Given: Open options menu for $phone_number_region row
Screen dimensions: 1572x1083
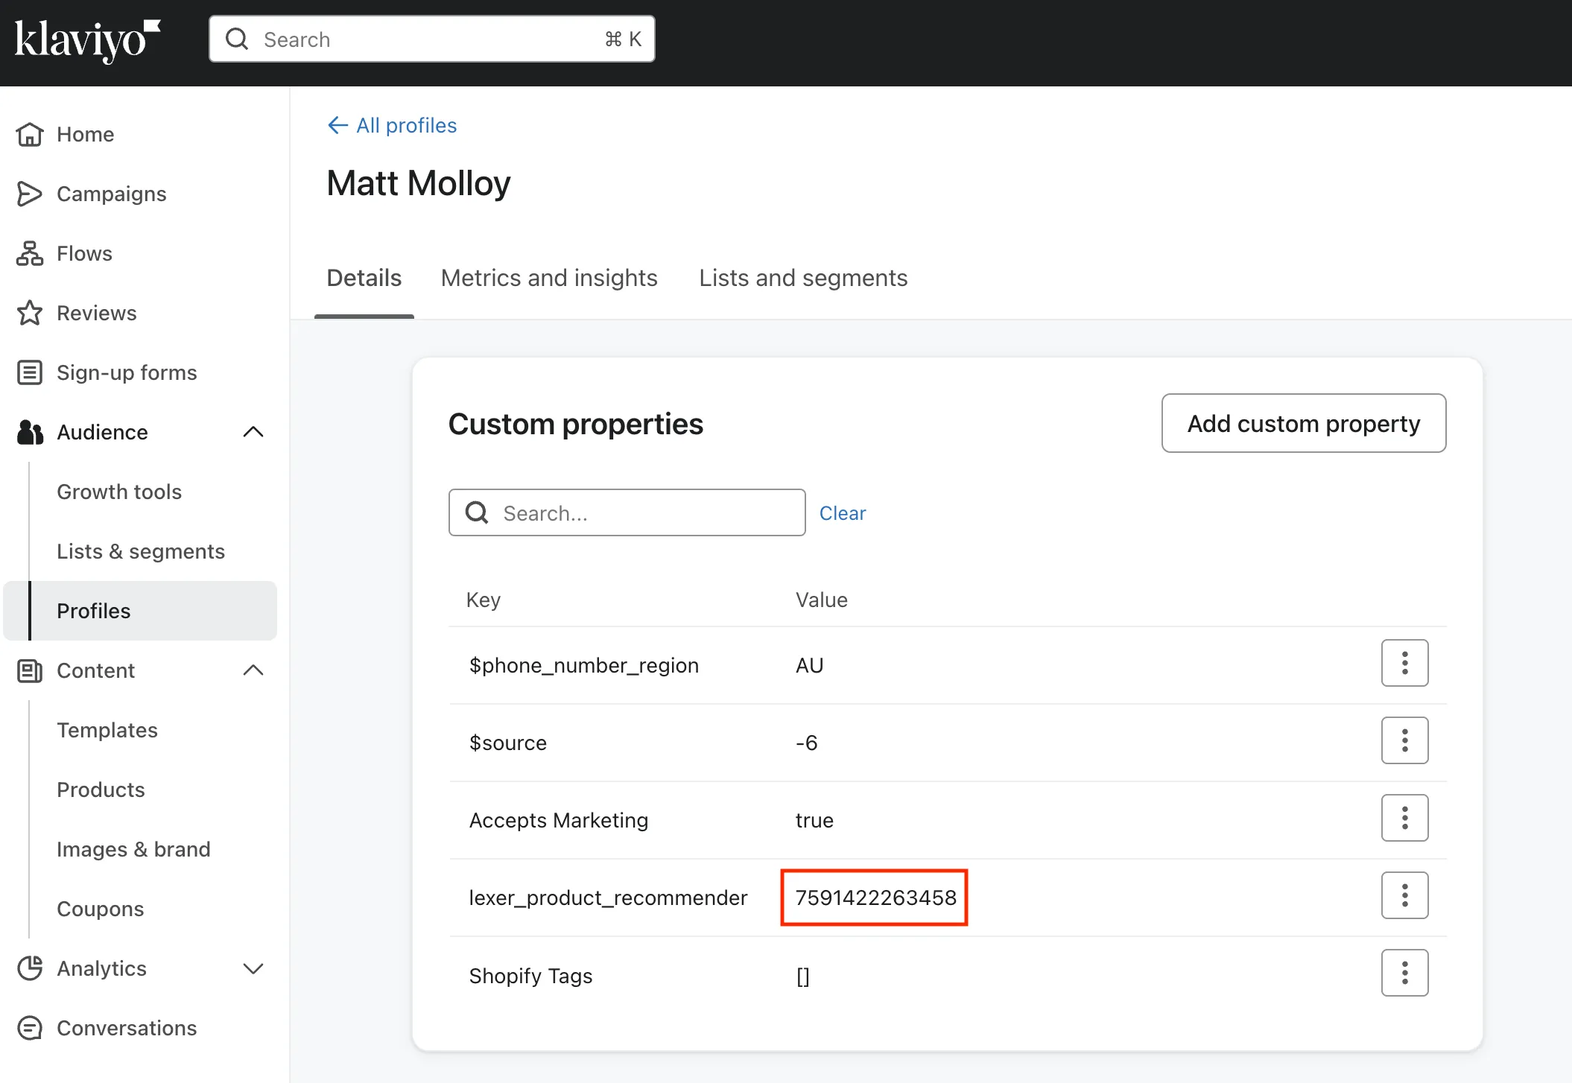Looking at the screenshot, I should pyautogui.click(x=1404, y=663).
